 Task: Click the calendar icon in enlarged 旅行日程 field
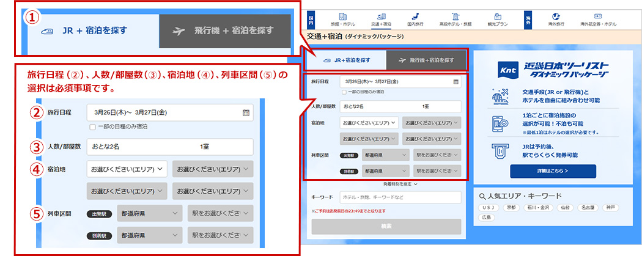click(x=246, y=112)
